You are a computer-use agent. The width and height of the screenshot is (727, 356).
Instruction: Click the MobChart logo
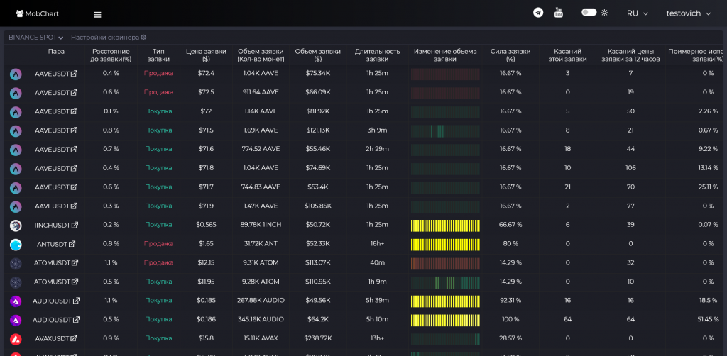click(37, 14)
